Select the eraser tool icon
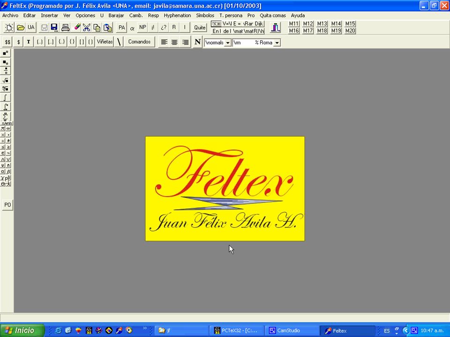 [77, 27]
